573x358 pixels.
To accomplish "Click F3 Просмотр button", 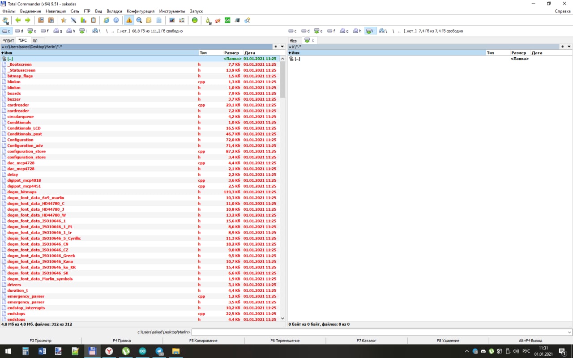I will click(41, 341).
